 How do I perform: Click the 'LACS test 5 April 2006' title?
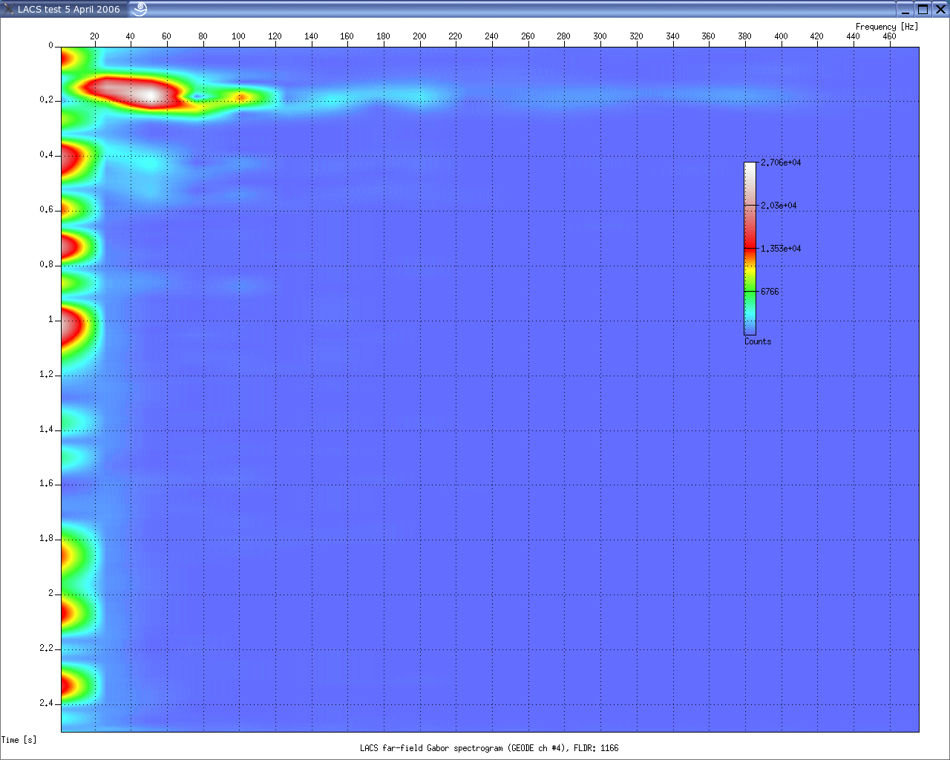[69, 10]
